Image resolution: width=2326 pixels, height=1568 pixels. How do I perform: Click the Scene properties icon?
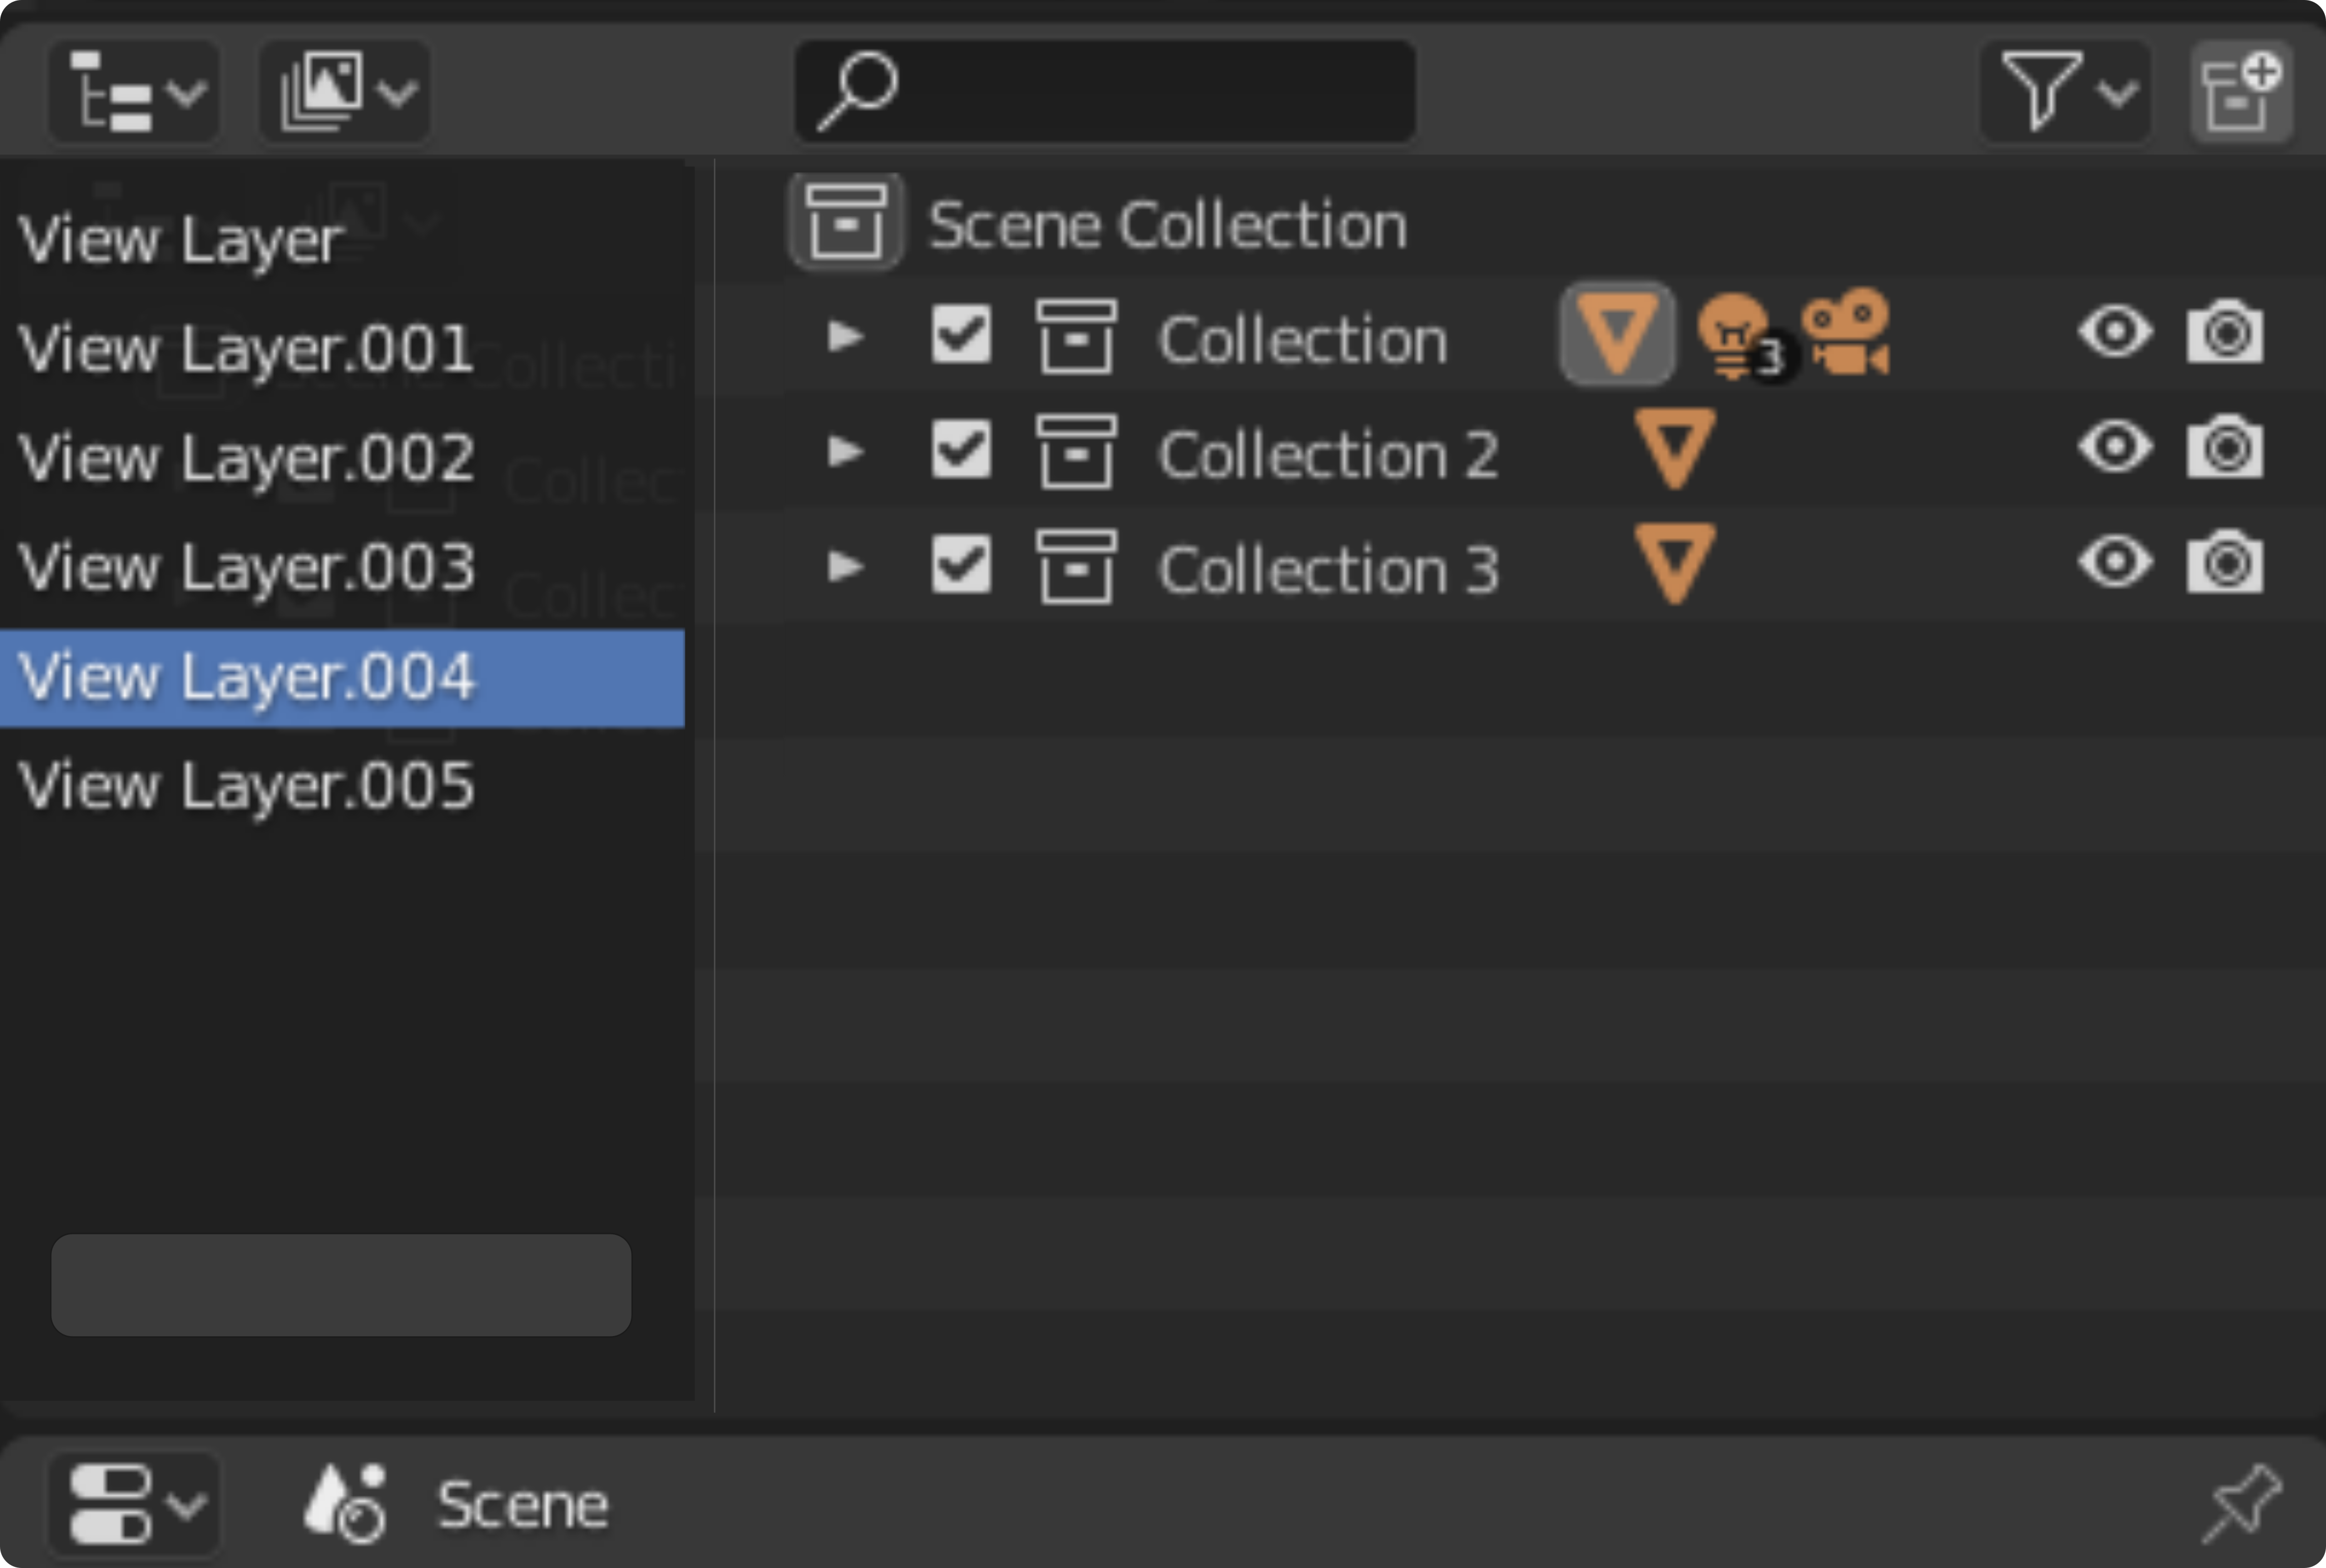345,1504
